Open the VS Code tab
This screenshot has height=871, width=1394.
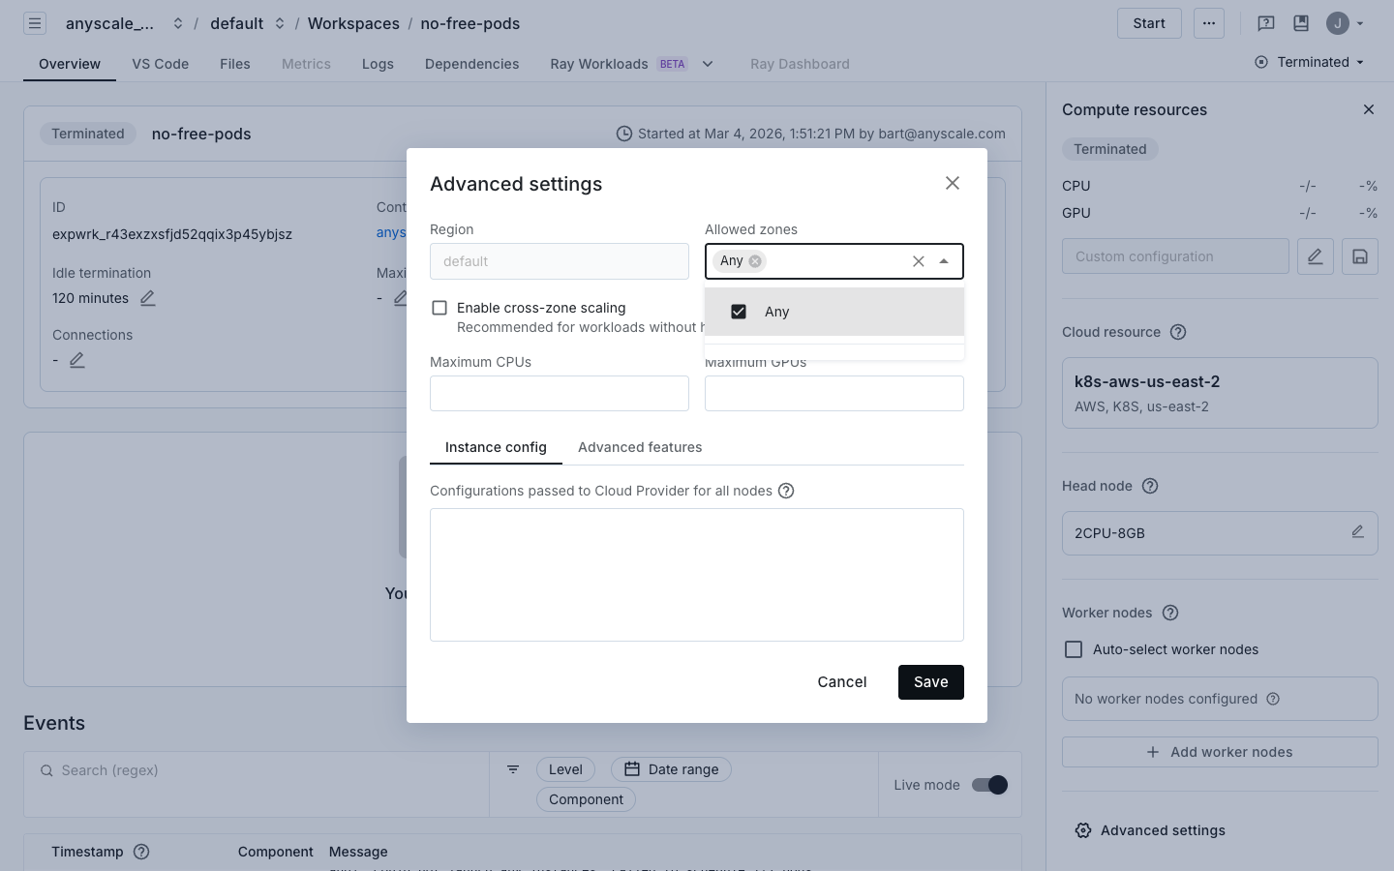coord(161,64)
